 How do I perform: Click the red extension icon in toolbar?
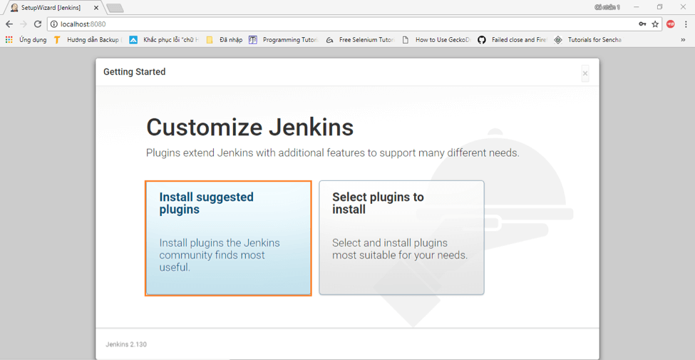point(671,24)
